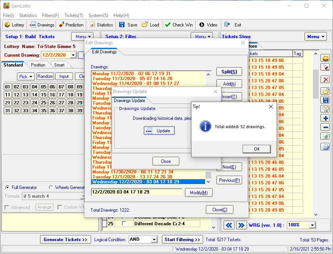Expand the Logical Condition AND dropdown
Screen dimensions: 333x254
(154, 240)
